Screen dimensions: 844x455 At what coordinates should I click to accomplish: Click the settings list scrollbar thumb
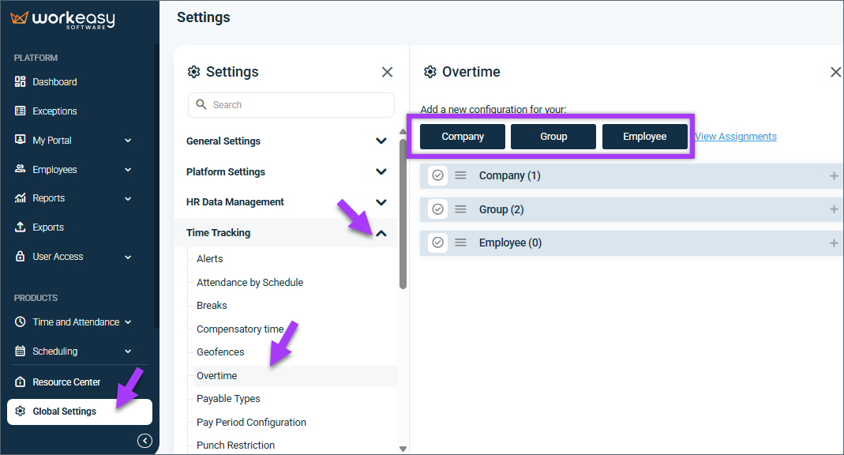(403, 214)
